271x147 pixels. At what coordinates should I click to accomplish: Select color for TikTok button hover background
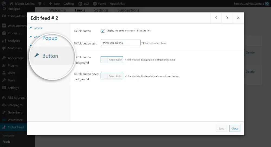(112, 76)
